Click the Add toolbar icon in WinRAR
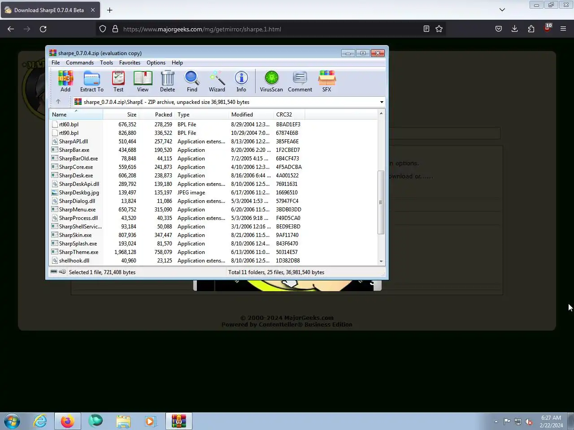 click(x=65, y=81)
